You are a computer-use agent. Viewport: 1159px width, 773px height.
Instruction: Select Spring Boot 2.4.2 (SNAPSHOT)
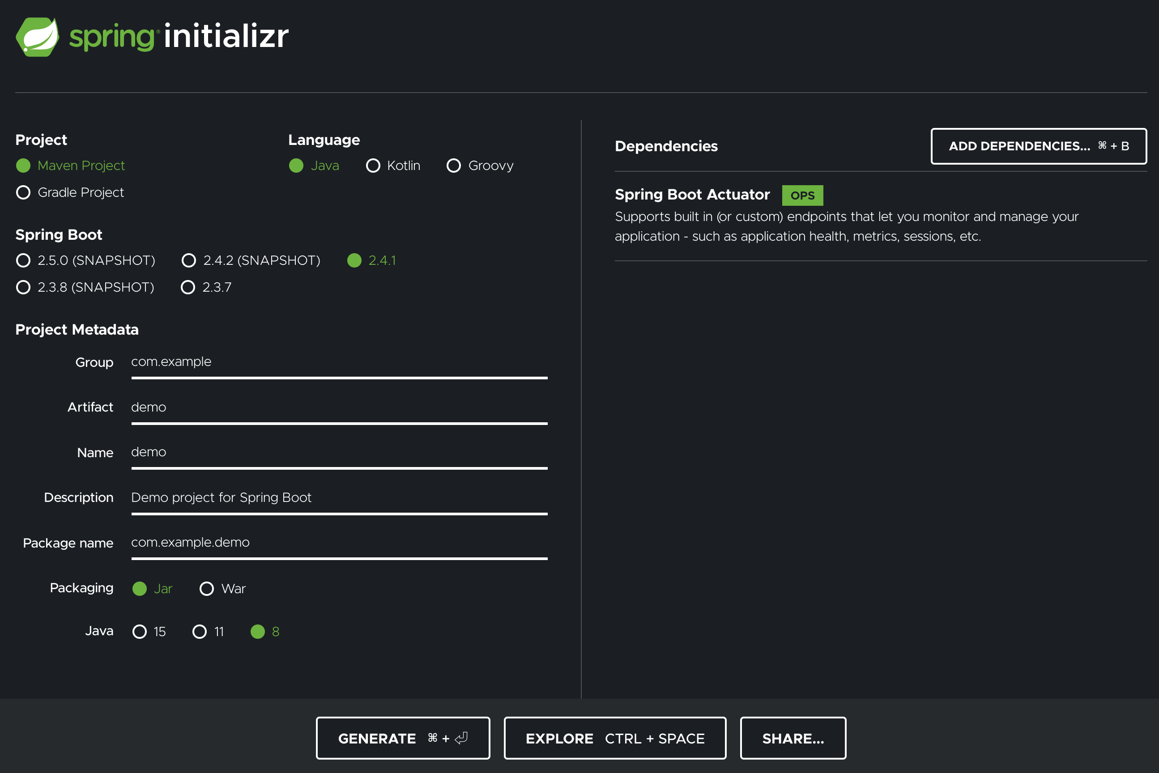pyautogui.click(x=189, y=260)
